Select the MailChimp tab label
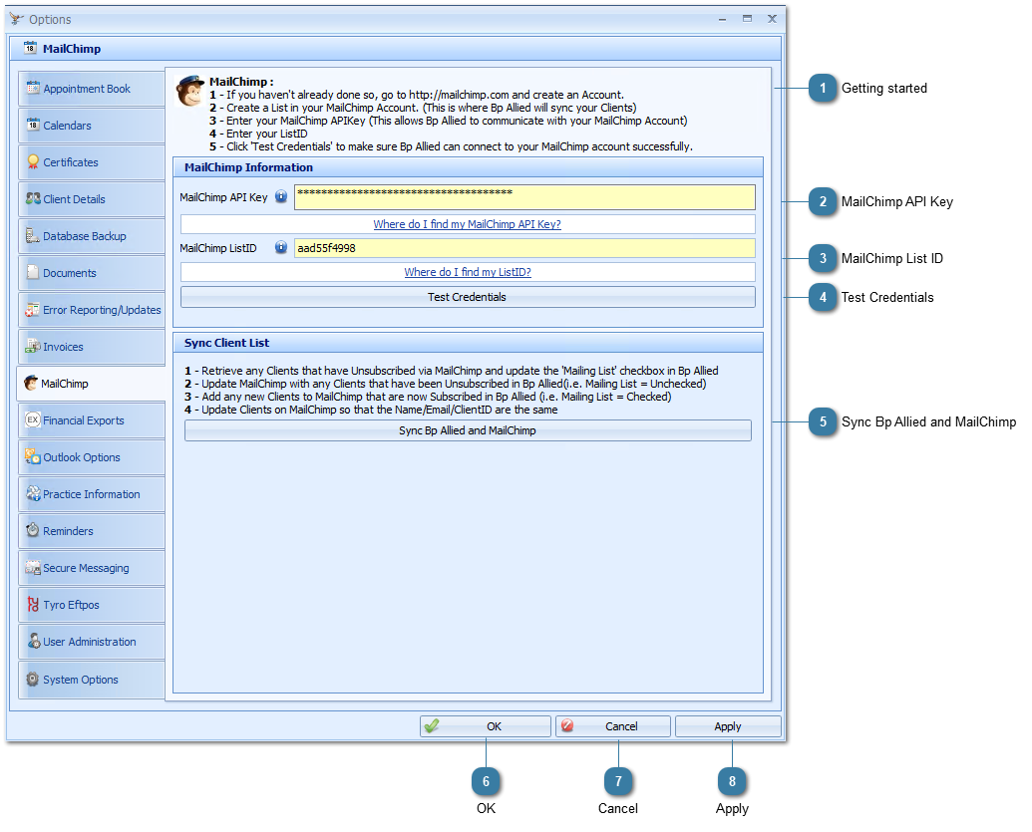This screenshot has width=1032, height=832. click(65, 384)
